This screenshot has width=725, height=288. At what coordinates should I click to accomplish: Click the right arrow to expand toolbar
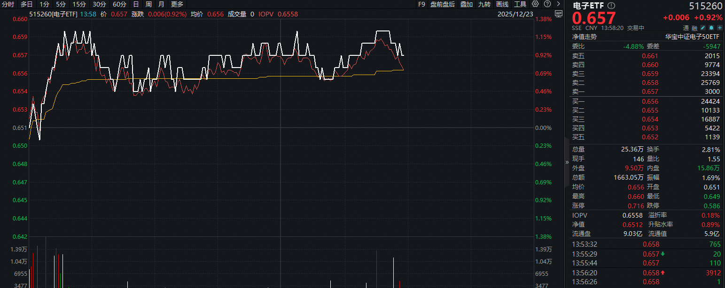pos(558,4)
